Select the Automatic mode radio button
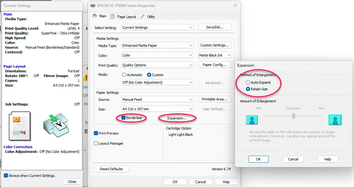The height and width of the screenshot is (187, 354). (x=124, y=75)
